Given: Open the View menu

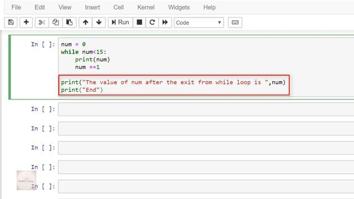Looking at the screenshot, I should [x=65, y=7].
